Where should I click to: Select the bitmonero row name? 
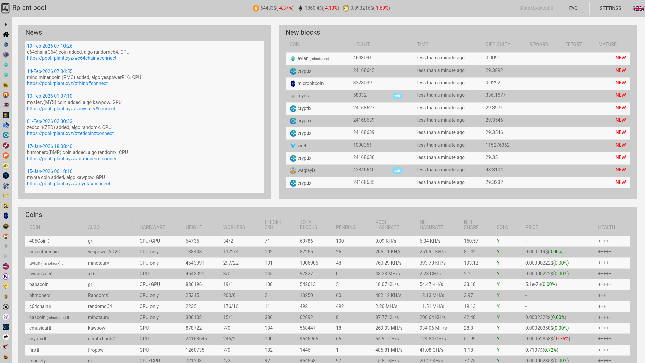click(x=40, y=295)
